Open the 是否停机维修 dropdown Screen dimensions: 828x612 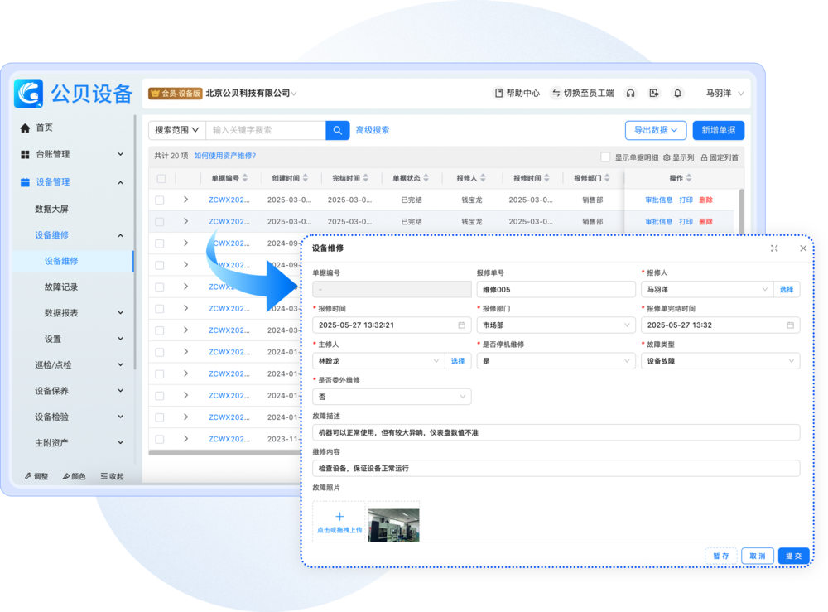[x=556, y=361]
